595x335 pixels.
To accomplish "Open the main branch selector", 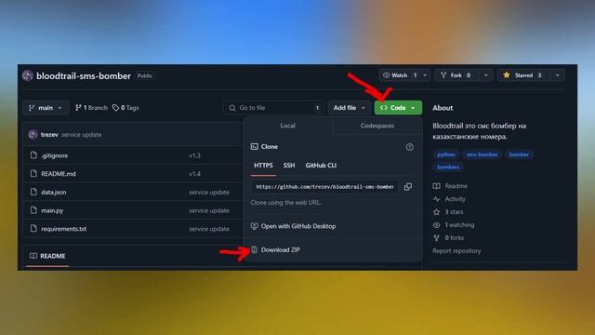I will (x=46, y=108).
